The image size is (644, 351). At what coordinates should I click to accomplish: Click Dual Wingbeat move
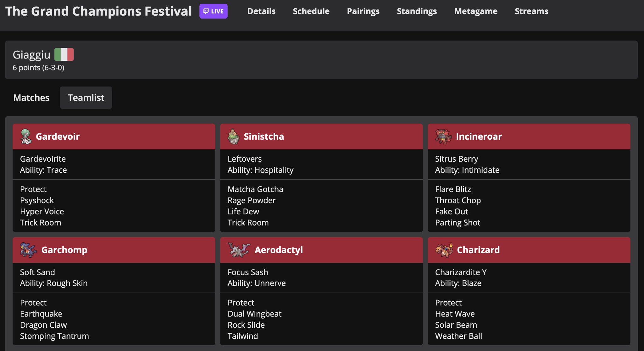coord(254,314)
